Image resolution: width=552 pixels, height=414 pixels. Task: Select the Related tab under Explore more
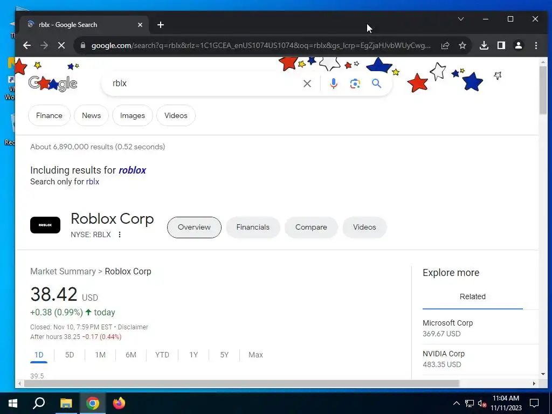pos(472,297)
